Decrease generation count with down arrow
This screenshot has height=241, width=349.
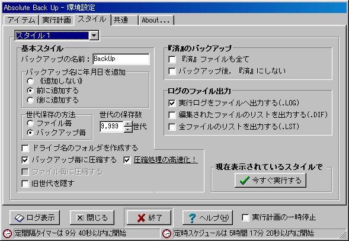[128, 129]
